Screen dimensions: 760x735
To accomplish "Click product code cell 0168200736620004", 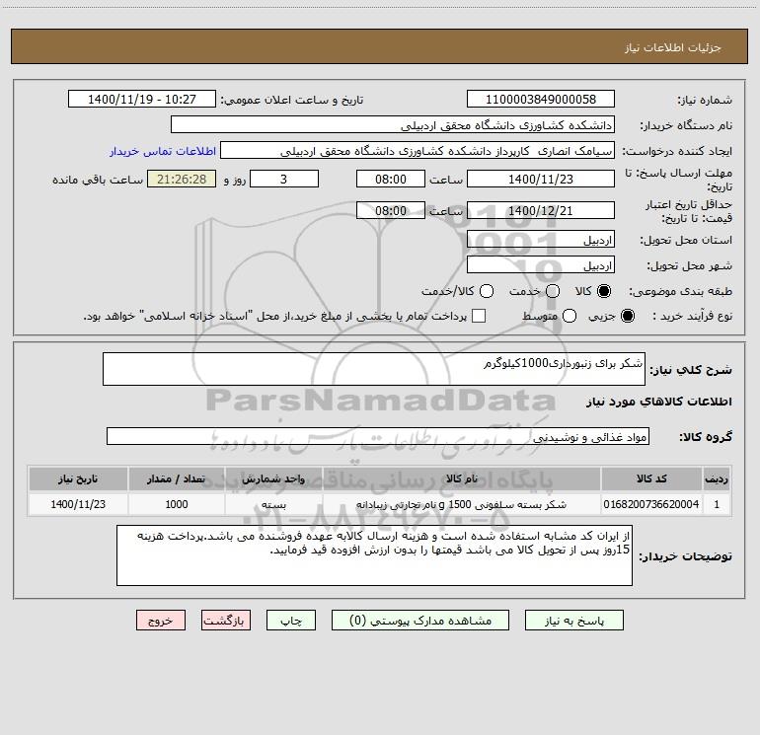I will click(651, 504).
